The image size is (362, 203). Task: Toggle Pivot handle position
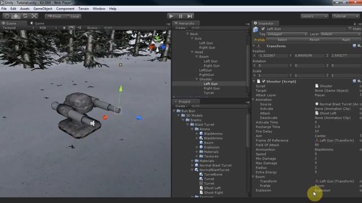point(54,16)
